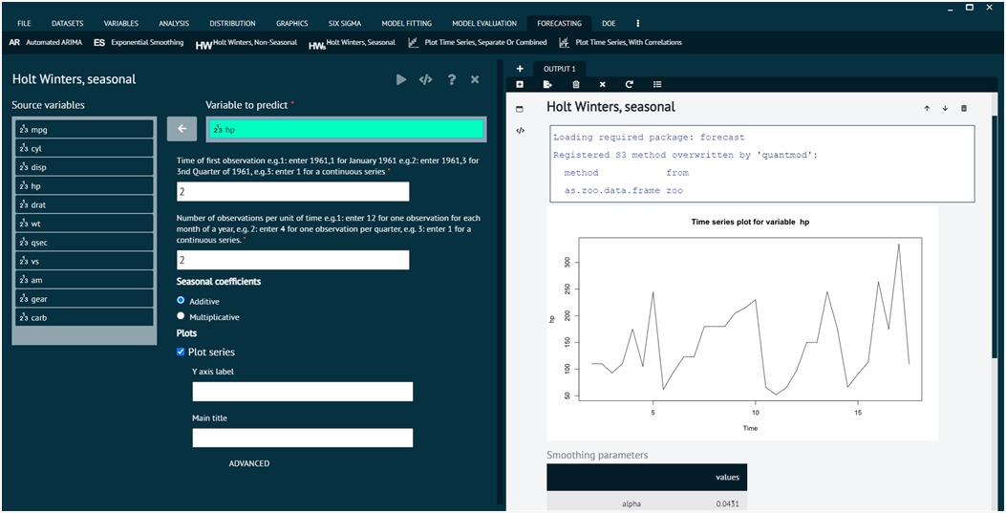The width and height of the screenshot is (1006, 513).
Task: Open the three-dot overflow menu
Action: tap(638, 23)
